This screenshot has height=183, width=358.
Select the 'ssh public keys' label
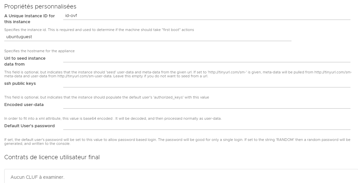click(x=20, y=84)
